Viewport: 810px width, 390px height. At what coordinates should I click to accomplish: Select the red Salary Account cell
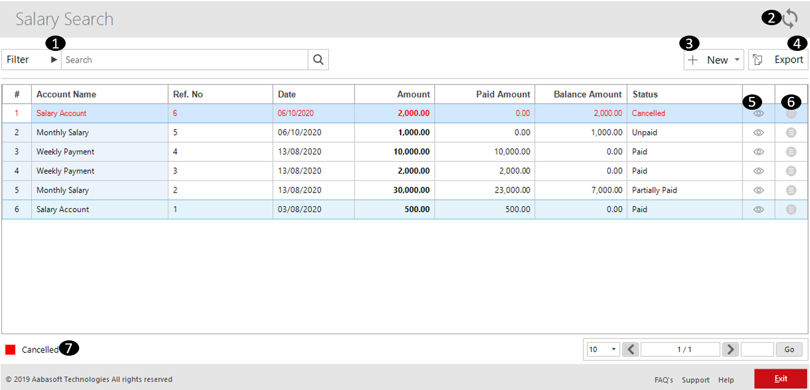(100, 113)
